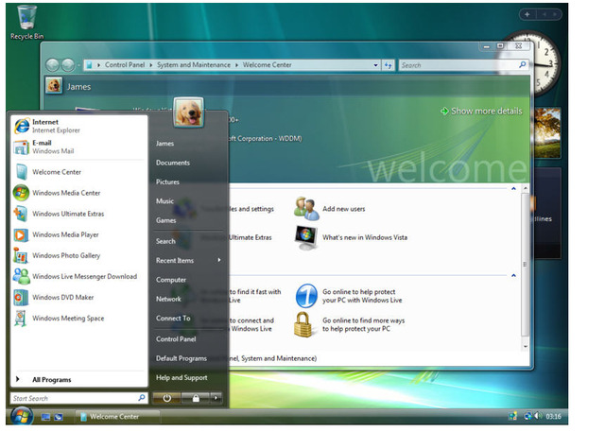Viewport: 605px width, 432px height.
Task: Click the sidebar add gadget plus button
Action: (x=527, y=15)
